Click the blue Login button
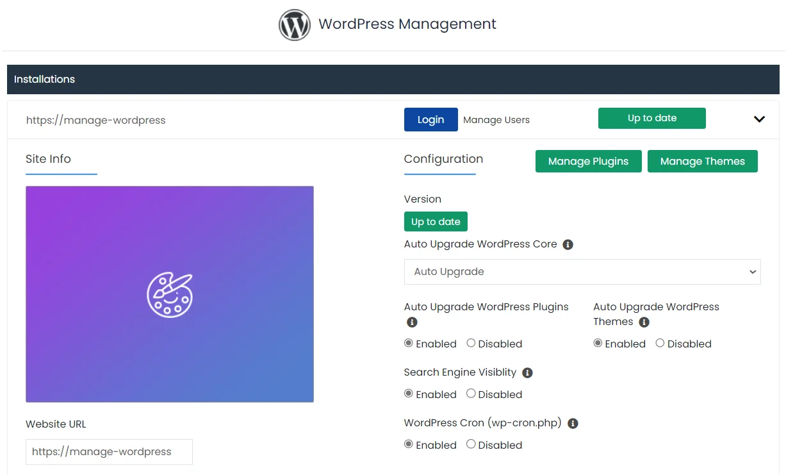The width and height of the screenshot is (786, 475). [430, 120]
